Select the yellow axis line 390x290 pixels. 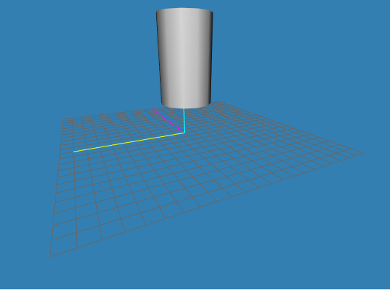128,142
